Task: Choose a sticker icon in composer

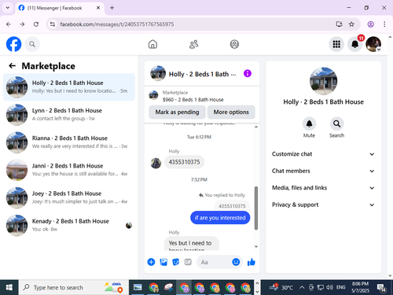Action: [175, 262]
